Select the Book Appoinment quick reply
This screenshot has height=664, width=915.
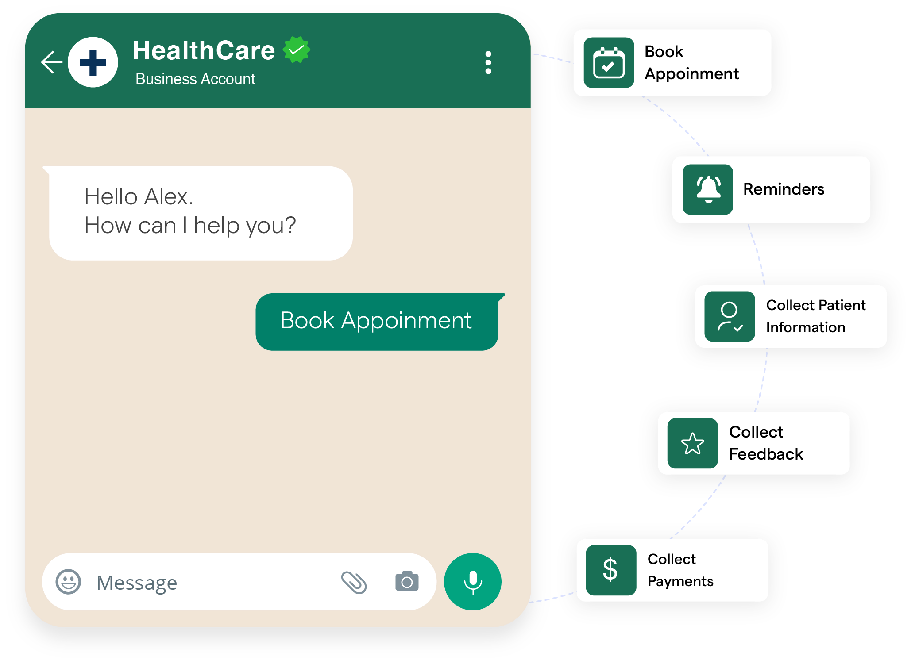point(377,318)
